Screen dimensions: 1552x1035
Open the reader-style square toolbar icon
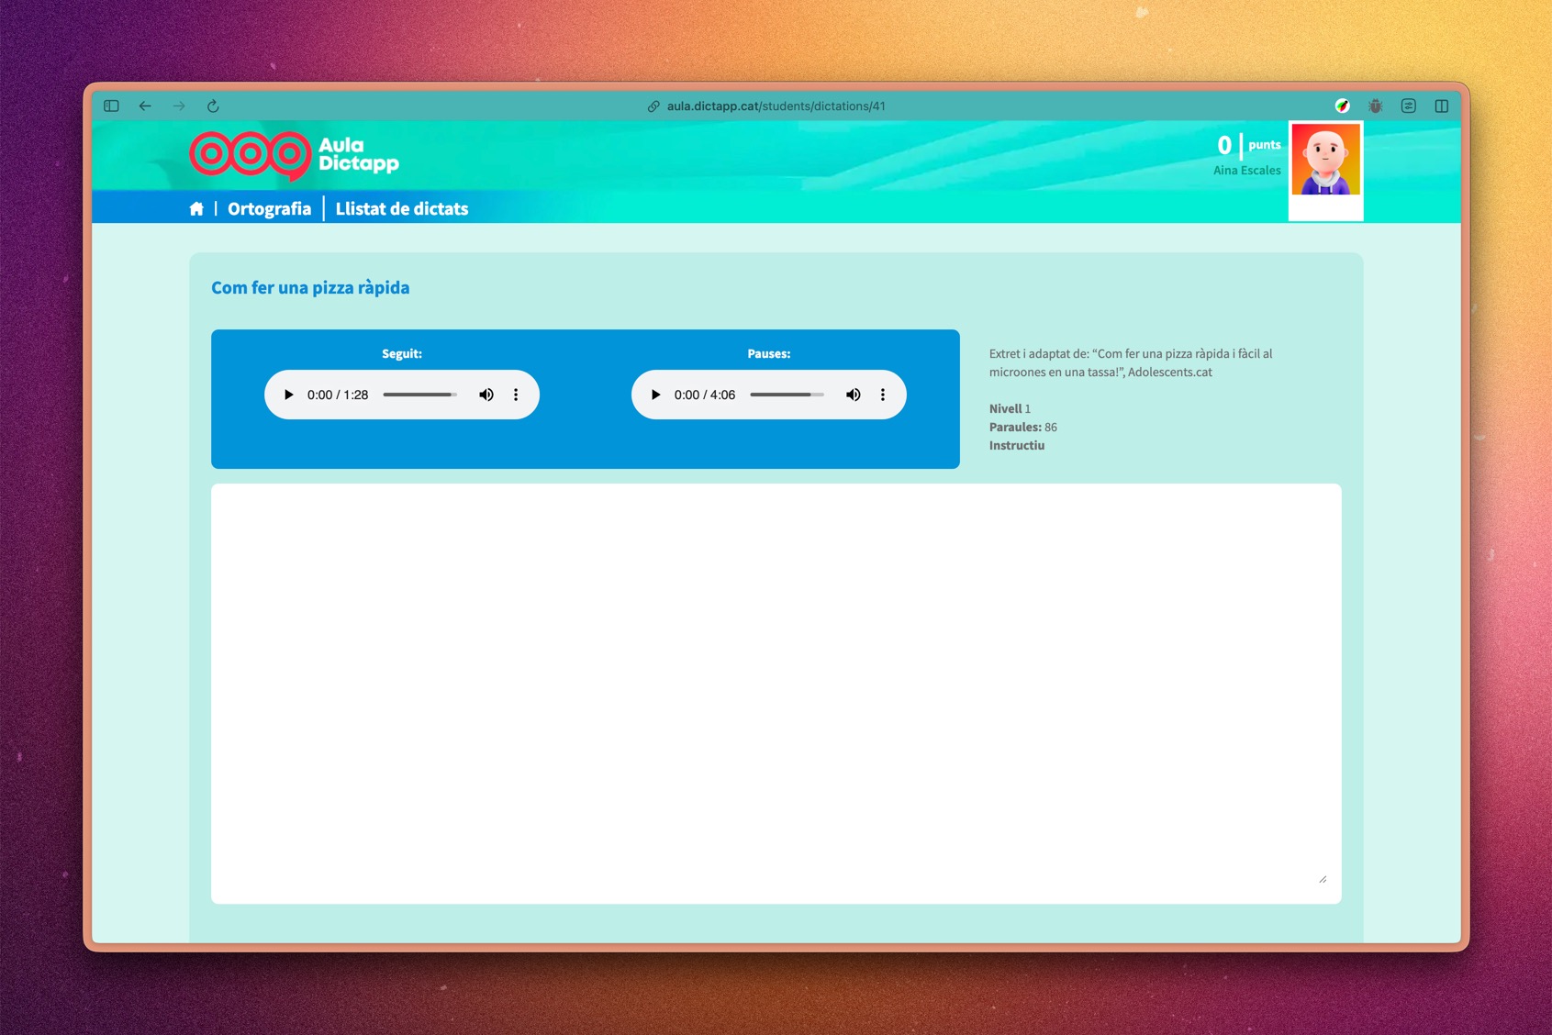tap(1408, 106)
